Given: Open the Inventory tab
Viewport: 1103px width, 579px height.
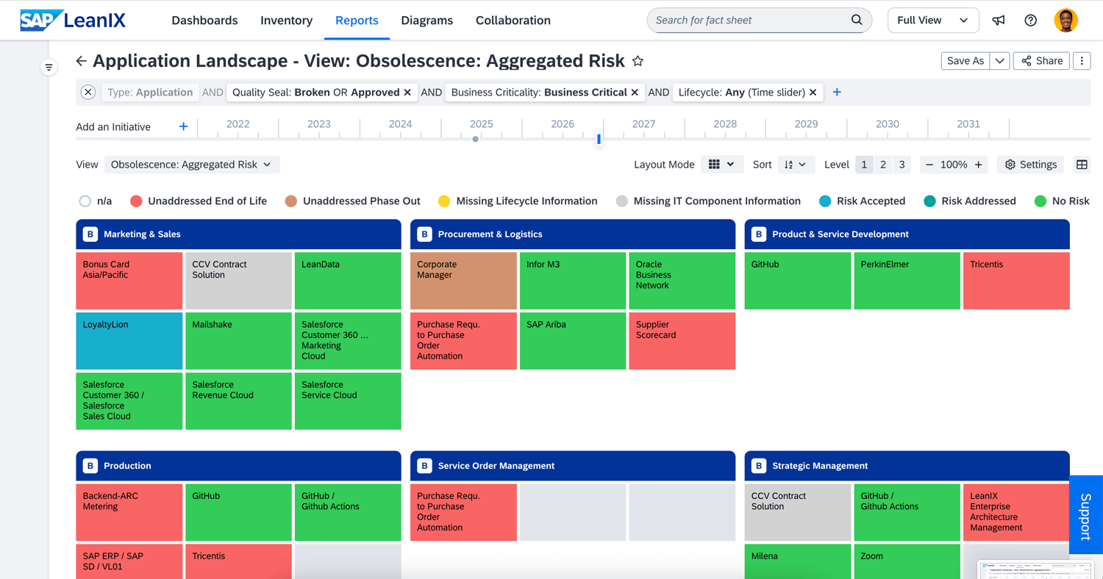Looking at the screenshot, I should pos(286,21).
